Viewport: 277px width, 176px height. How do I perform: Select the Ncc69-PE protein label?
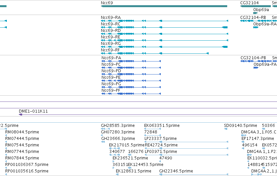point(111,77)
